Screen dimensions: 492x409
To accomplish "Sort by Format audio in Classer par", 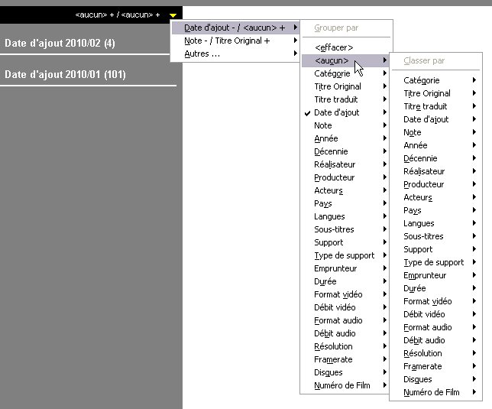I will coord(435,327).
